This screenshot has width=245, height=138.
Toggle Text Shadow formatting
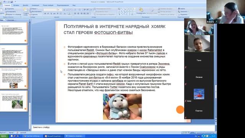tap(58, 14)
